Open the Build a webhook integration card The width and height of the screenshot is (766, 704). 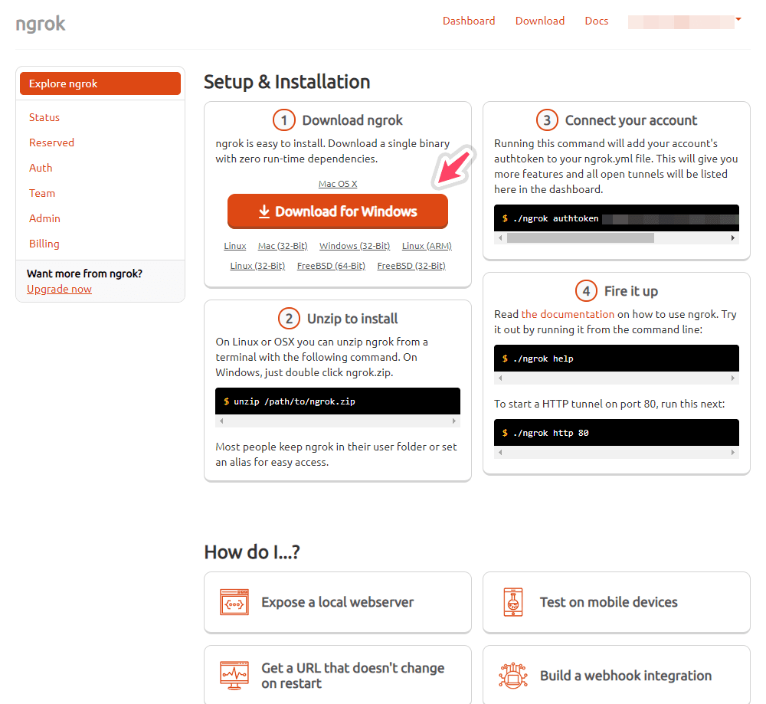617,675
